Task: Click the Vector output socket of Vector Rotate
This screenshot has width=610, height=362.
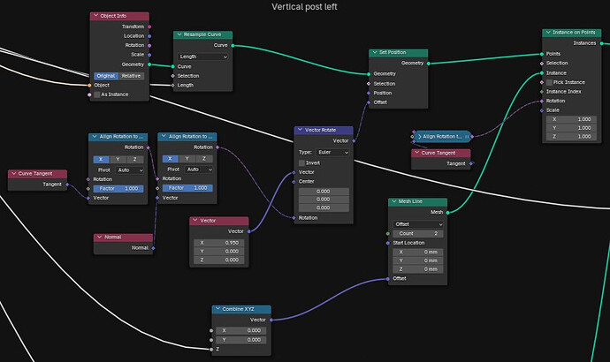Action: [x=354, y=141]
